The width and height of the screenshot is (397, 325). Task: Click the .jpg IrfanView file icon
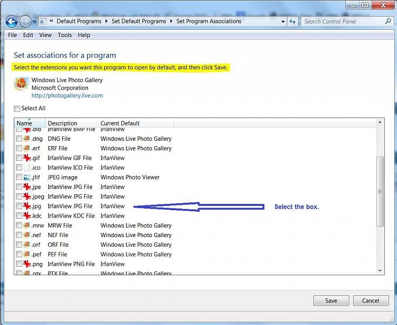27,206
